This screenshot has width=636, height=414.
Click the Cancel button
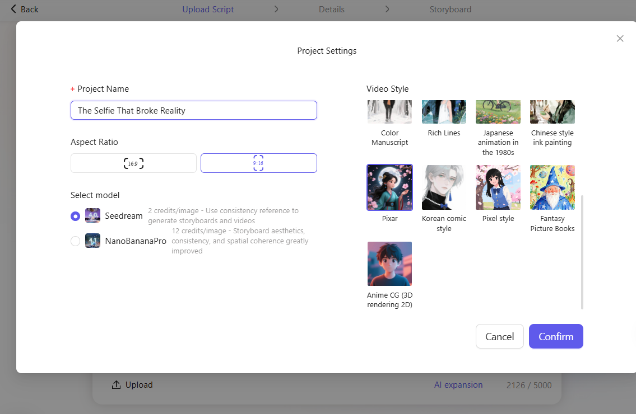pos(500,336)
